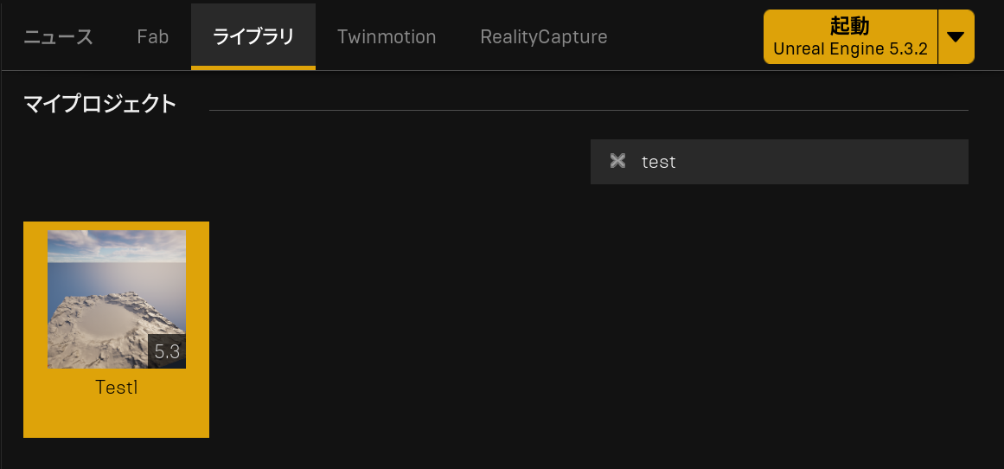Viewport: 1004px width, 469px height.
Task: Switch to the ニュース tab
Action: coord(58,37)
